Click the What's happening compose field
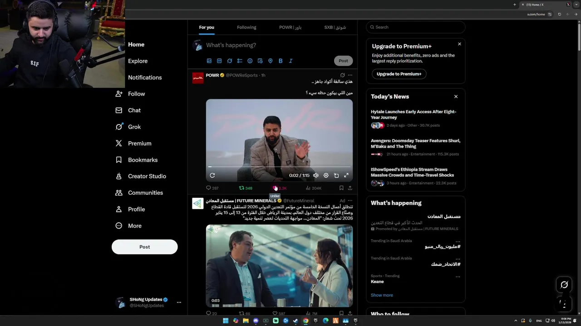The height and width of the screenshot is (326, 581). point(278,45)
